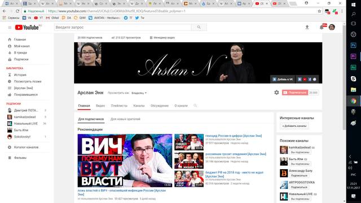Switch to the Видео tab
The width and height of the screenshot is (361, 203).
point(100,105)
